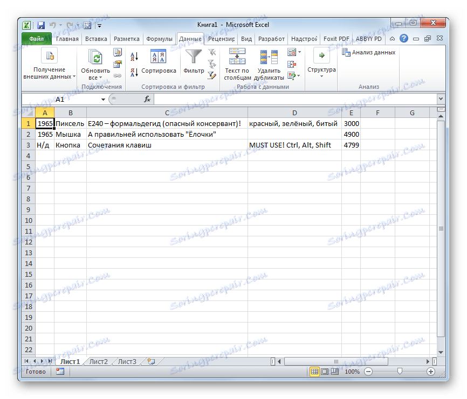Click the Redo icon in quick access toolbar
The image size is (467, 399).
pos(70,25)
